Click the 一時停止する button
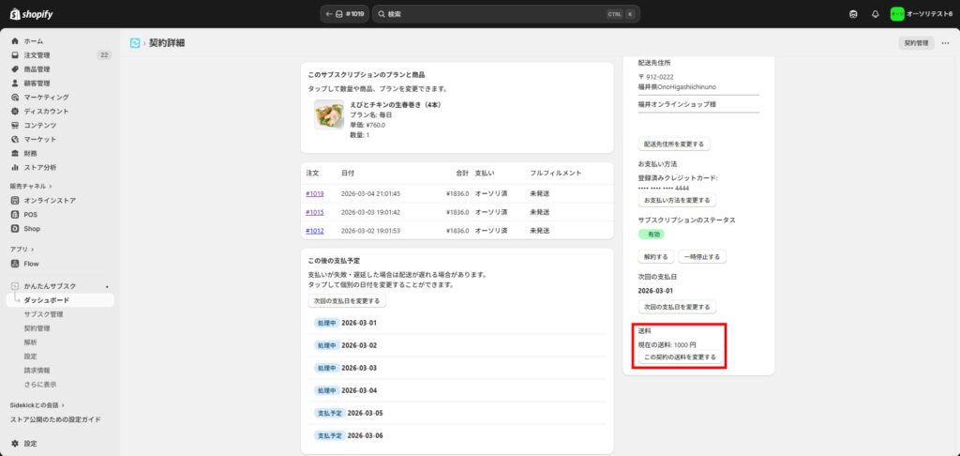 coord(701,256)
